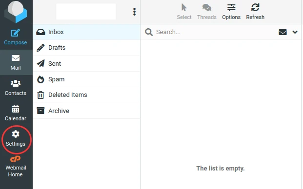Open the Sent folder
Image resolution: width=303 pixels, height=189 pixels.
pos(86,64)
